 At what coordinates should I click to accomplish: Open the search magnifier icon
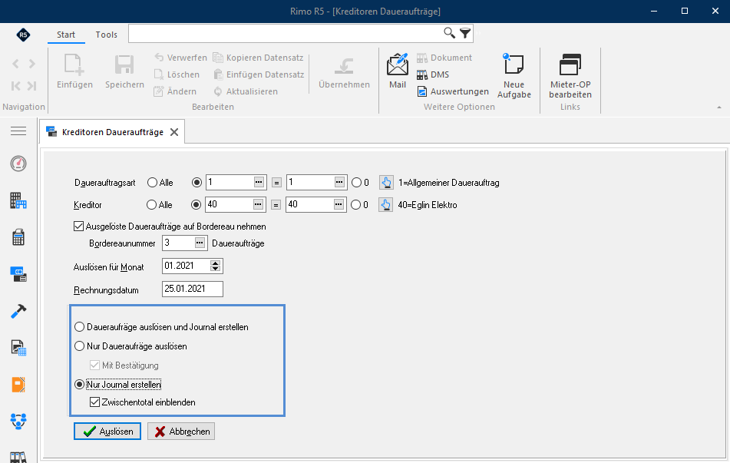click(x=449, y=32)
